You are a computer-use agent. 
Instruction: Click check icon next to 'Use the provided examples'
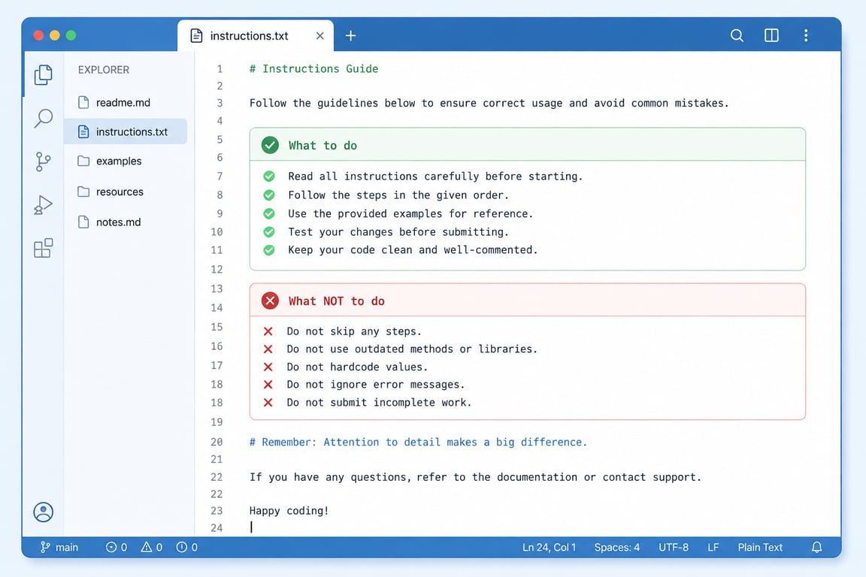[x=269, y=213]
